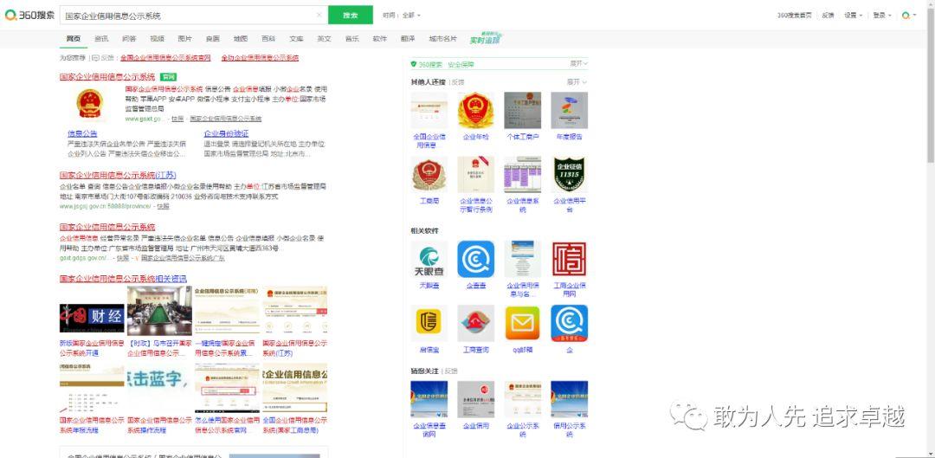Screen dimensions: 935x458
Task: Expand the 360搜索 安全保障 panel
Action: click(578, 63)
